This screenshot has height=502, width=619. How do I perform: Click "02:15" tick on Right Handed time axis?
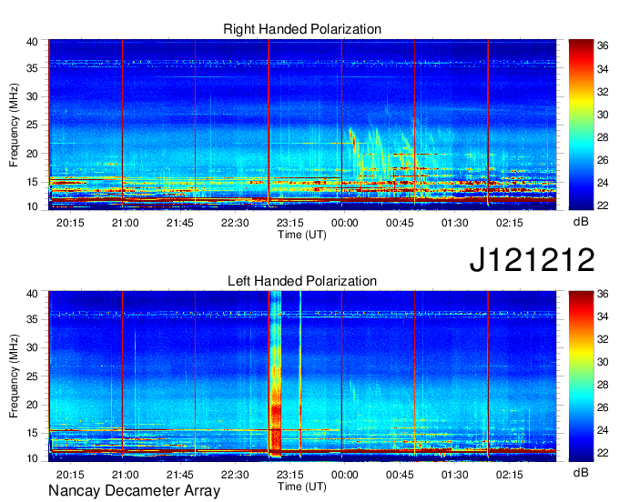point(510,223)
